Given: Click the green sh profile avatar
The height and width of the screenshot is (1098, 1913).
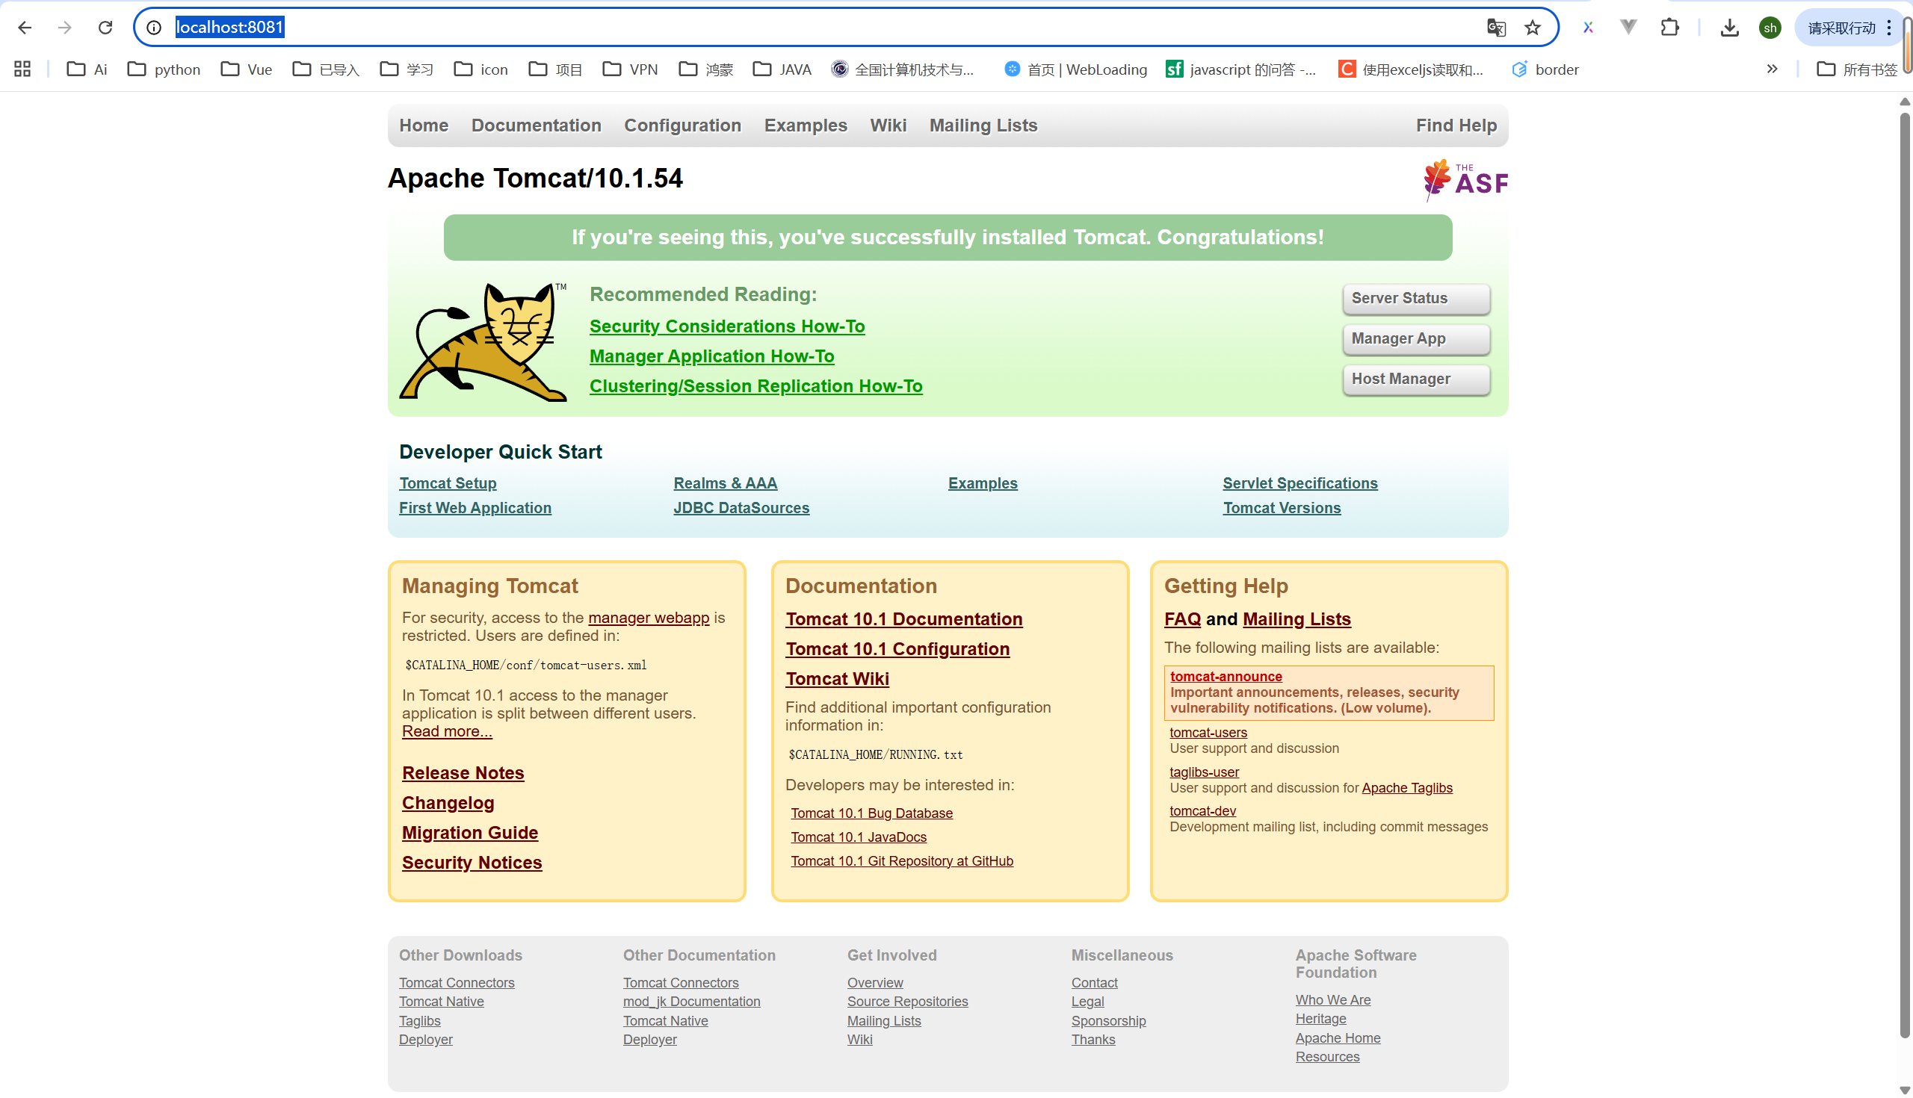Looking at the screenshot, I should click(x=1770, y=28).
